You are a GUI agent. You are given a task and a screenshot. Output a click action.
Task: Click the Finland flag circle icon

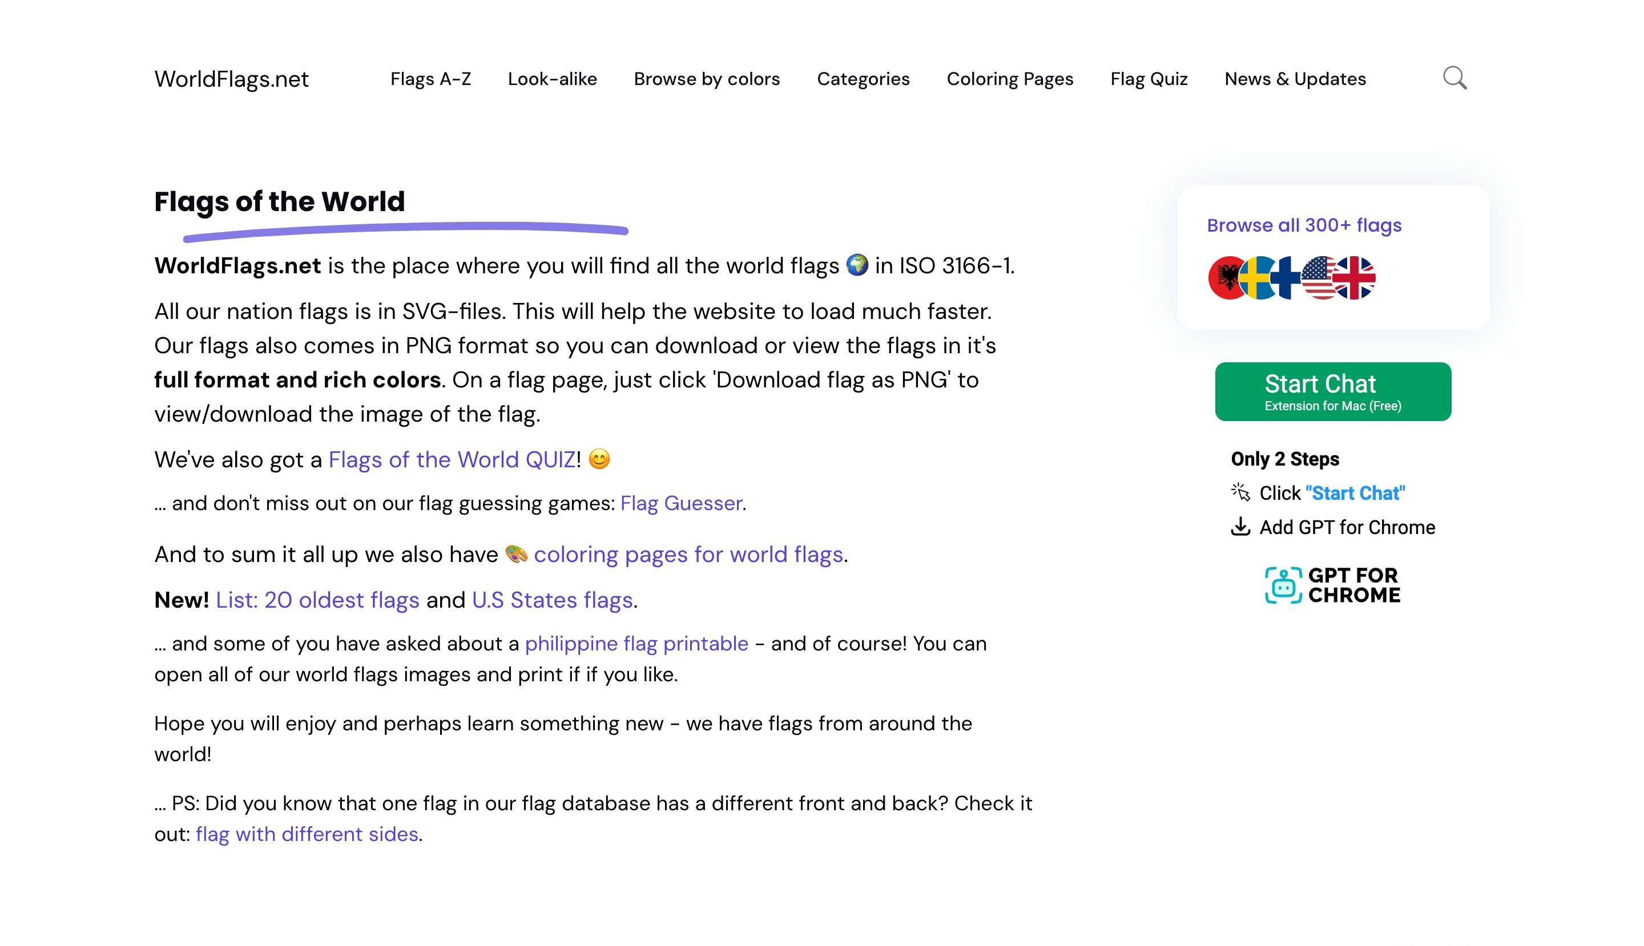coord(1287,280)
